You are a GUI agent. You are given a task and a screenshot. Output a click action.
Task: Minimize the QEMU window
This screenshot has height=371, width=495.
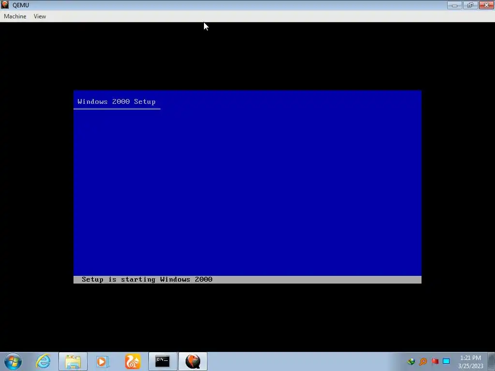pos(454,5)
